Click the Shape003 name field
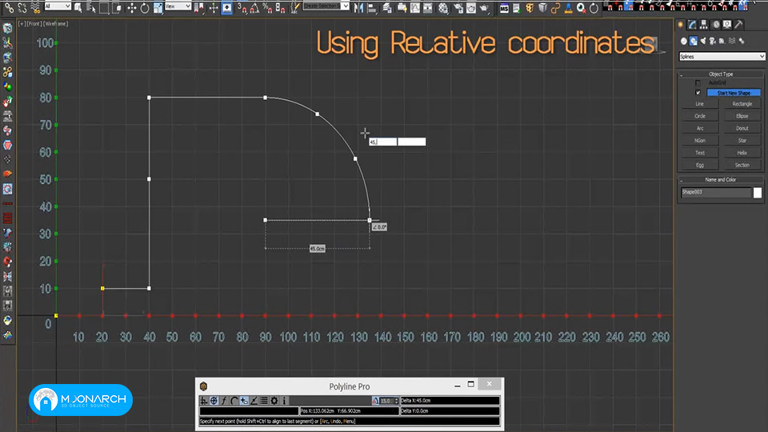Image resolution: width=768 pixels, height=432 pixels. (716, 193)
